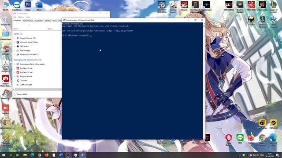The width and height of the screenshot is (282, 158).
Task: Expand the Google Chrome process group
Action: 15,38
